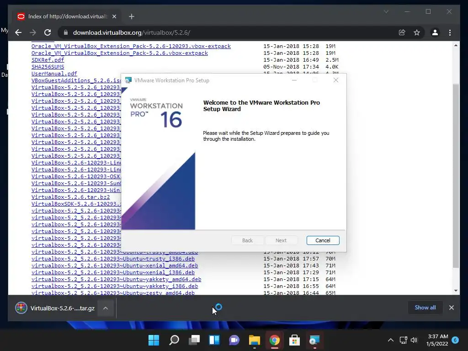468x351 pixels.
Task: Click the scrollbar up arrow
Action: 456,46
